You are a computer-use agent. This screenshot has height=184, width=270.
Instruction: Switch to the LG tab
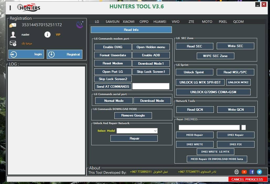click(97, 22)
